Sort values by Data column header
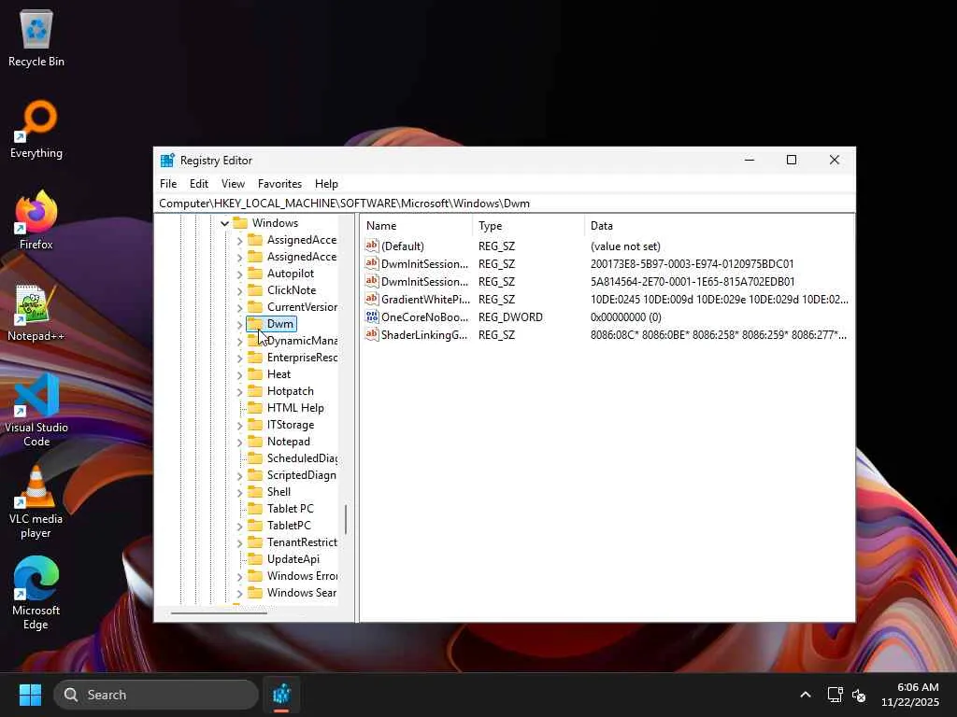Image resolution: width=957 pixels, height=717 pixels. pyautogui.click(x=719, y=226)
